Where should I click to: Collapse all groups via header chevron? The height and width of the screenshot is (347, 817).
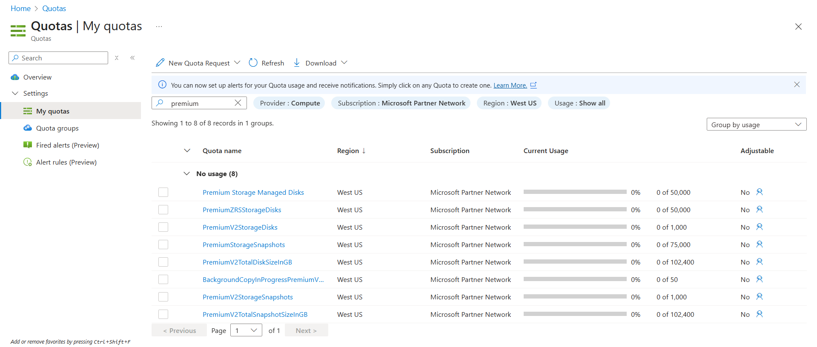point(187,151)
